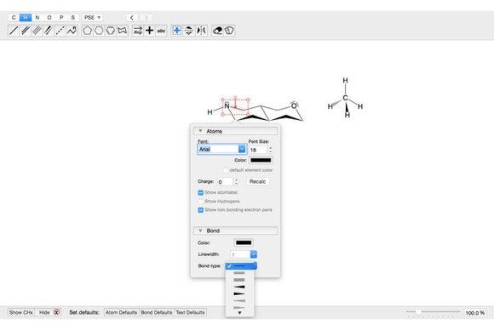Go forward with the right chevron button
This screenshot has height=330, width=494.
click(x=146, y=17)
